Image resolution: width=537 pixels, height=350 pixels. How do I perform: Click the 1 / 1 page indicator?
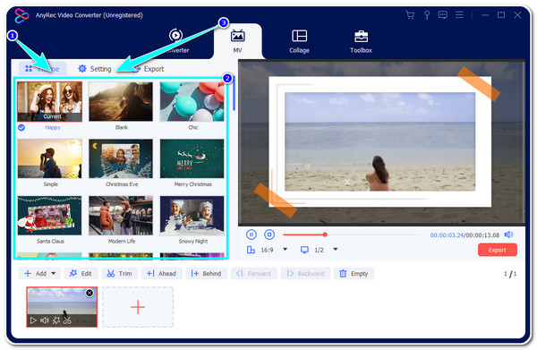point(510,274)
